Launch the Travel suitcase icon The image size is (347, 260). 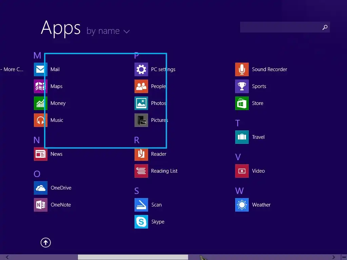point(242,137)
